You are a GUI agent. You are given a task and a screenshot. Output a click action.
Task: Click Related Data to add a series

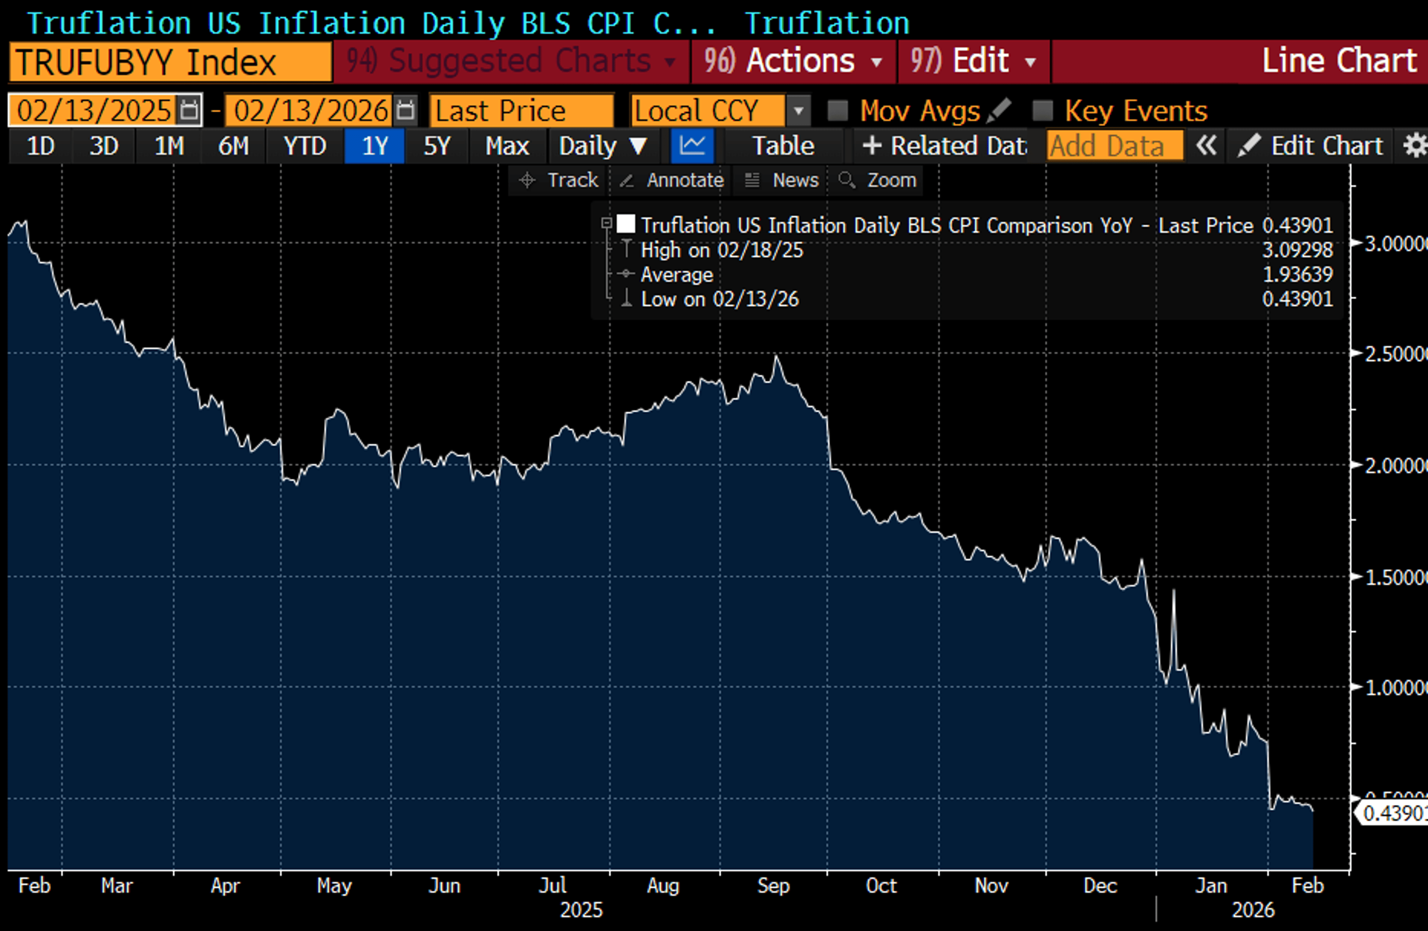point(942,145)
